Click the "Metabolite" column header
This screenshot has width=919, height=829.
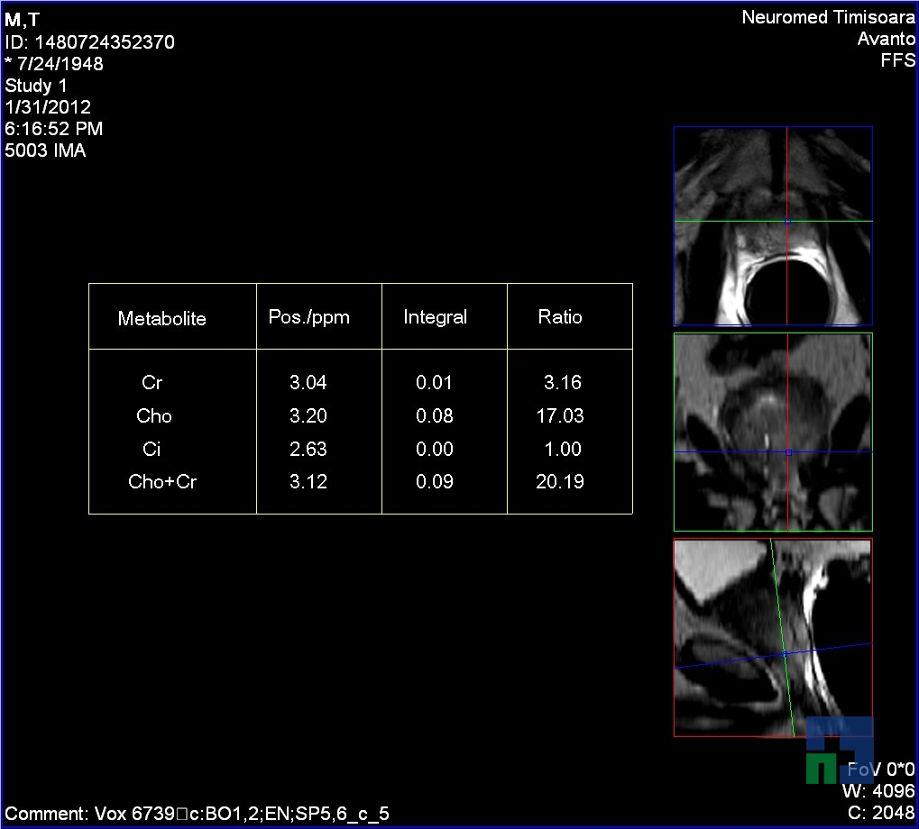tap(161, 318)
